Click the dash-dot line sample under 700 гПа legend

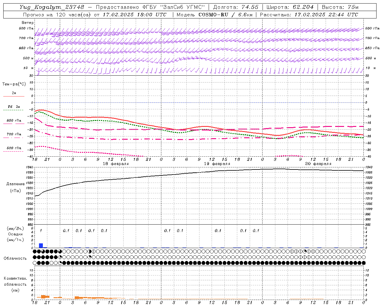tap(14, 138)
